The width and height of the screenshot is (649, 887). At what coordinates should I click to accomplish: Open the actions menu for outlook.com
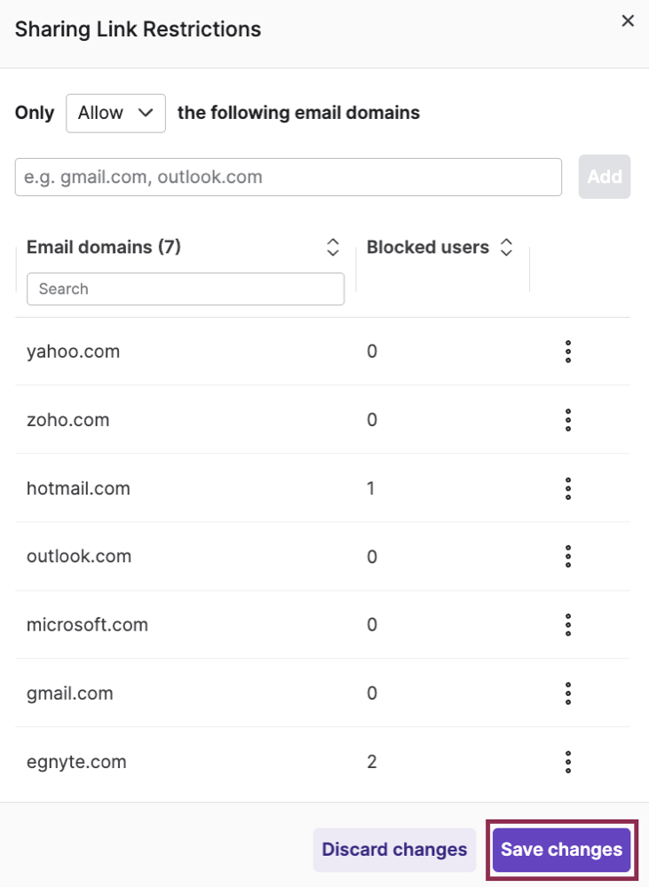(x=567, y=556)
